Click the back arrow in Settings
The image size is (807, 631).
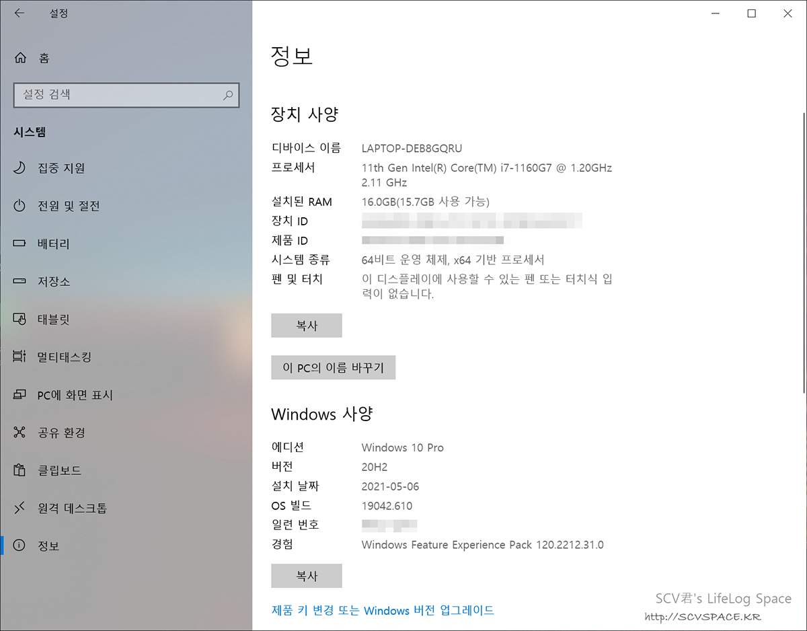pyautogui.click(x=19, y=13)
